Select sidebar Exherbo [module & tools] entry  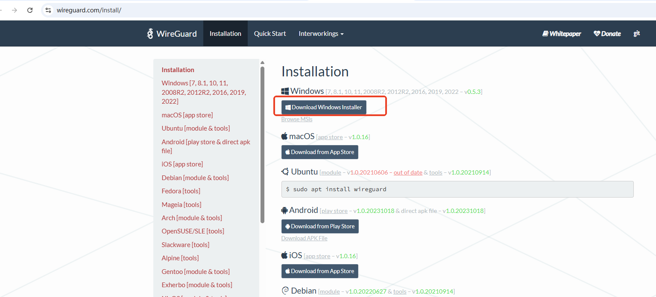(x=197, y=285)
